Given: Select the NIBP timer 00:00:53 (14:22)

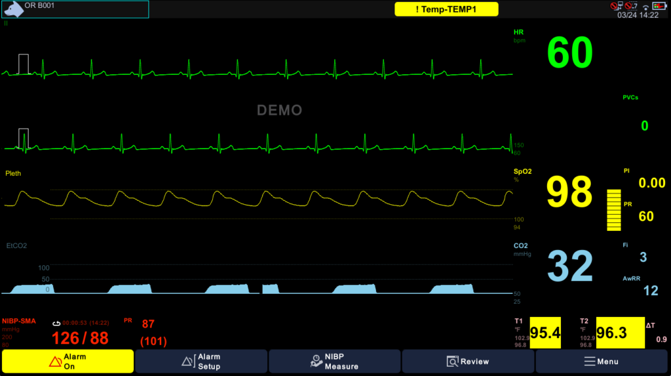Looking at the screenshot, I should click(x=86, y=323).
